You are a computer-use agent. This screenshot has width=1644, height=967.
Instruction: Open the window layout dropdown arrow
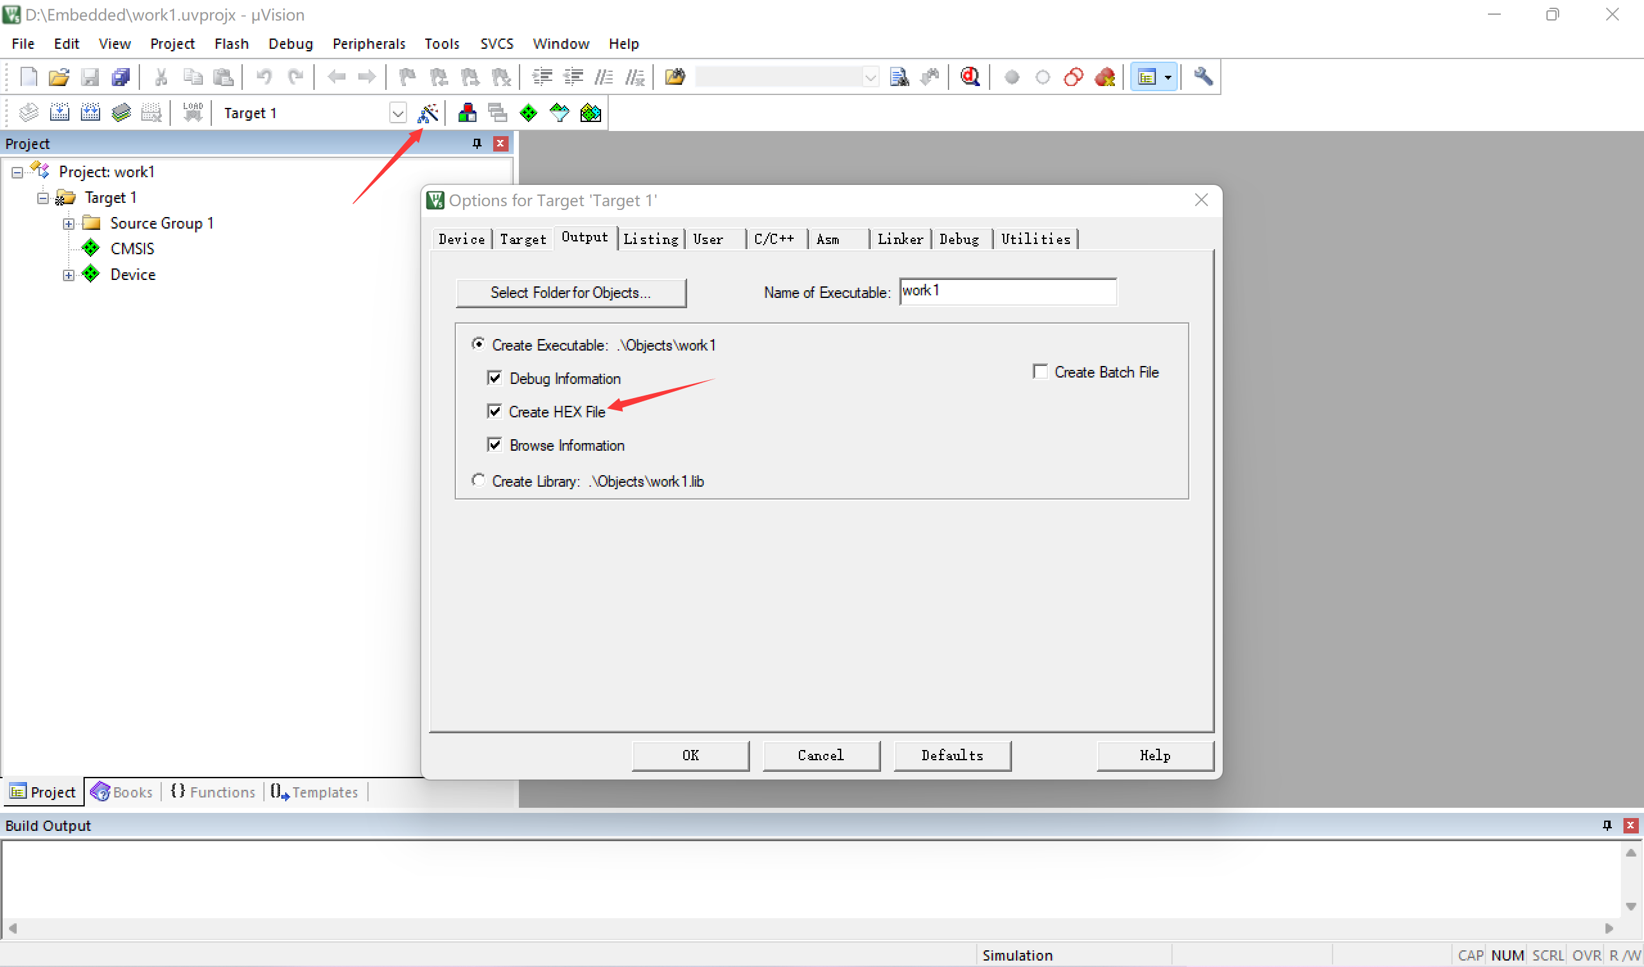click(x=1167, y=77)
